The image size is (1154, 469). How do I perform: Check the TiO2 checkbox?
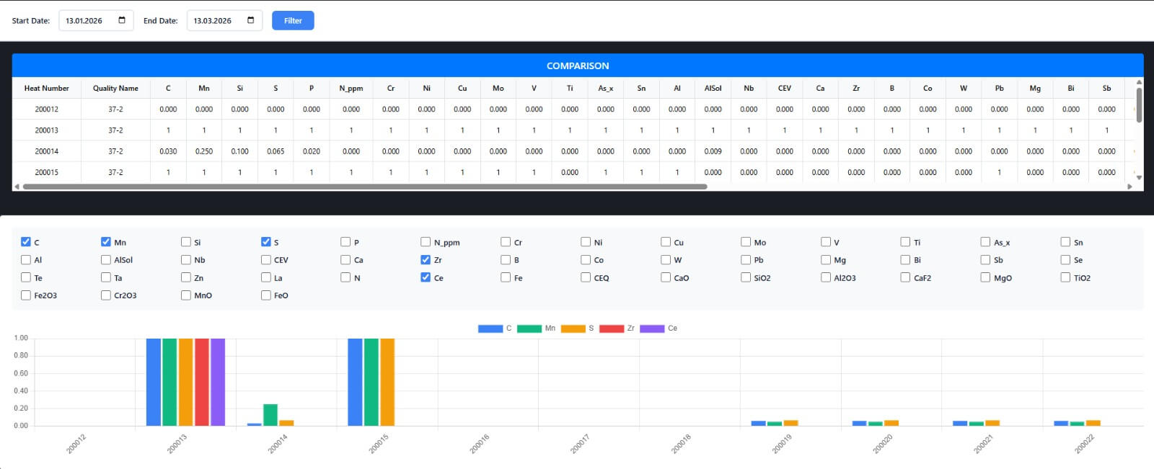[1065, 277]
